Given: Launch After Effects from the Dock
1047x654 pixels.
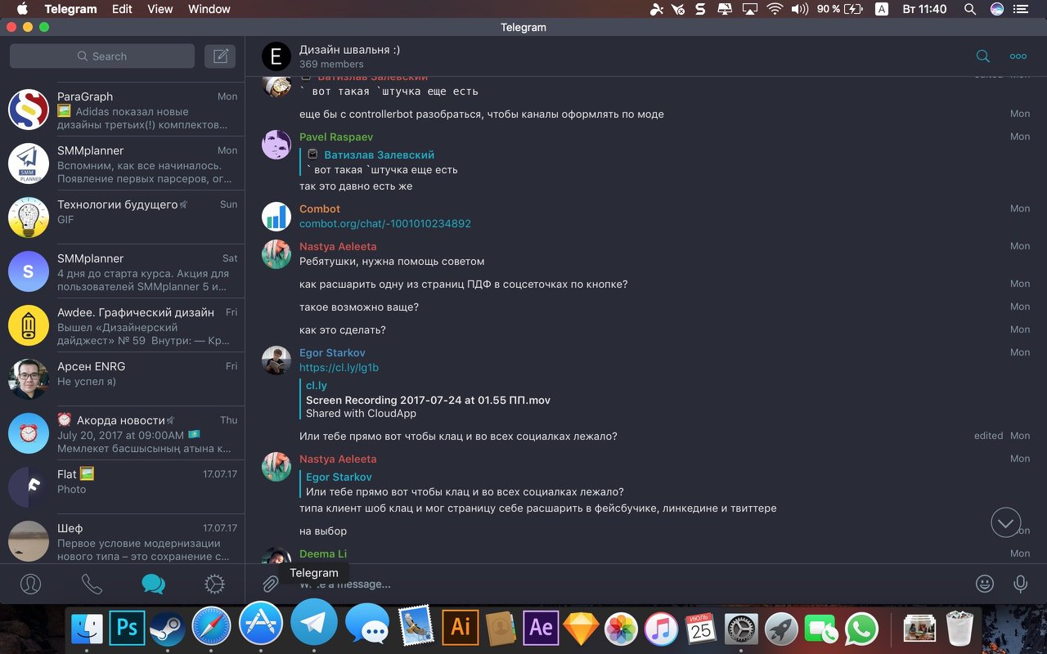Looking at the screenshot, I should pos(541,628).
